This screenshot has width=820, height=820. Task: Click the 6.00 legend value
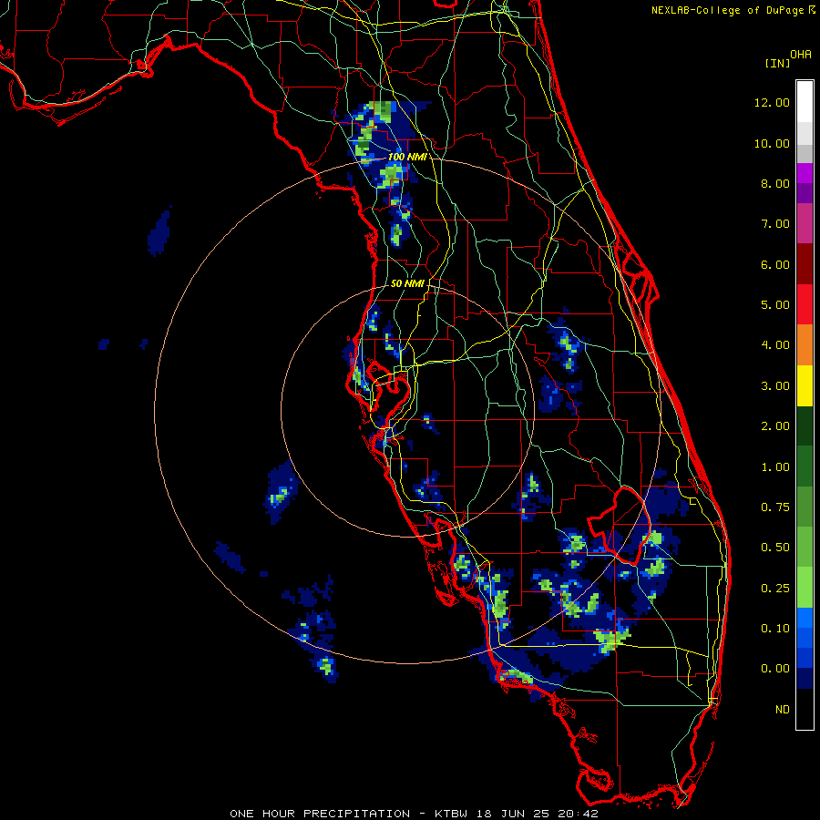(x=775, y=264)
